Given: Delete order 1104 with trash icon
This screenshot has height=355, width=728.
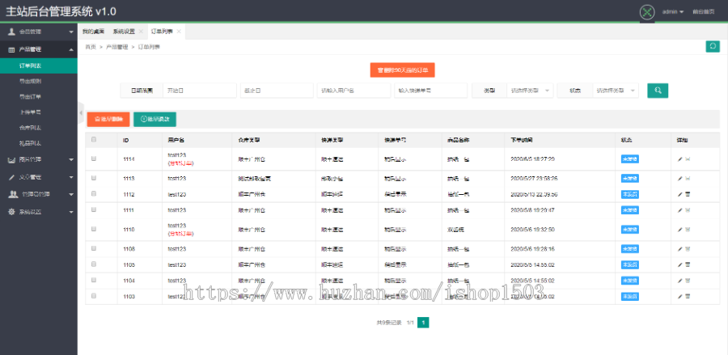Looking at the screenshot, I should pos(688,281).
